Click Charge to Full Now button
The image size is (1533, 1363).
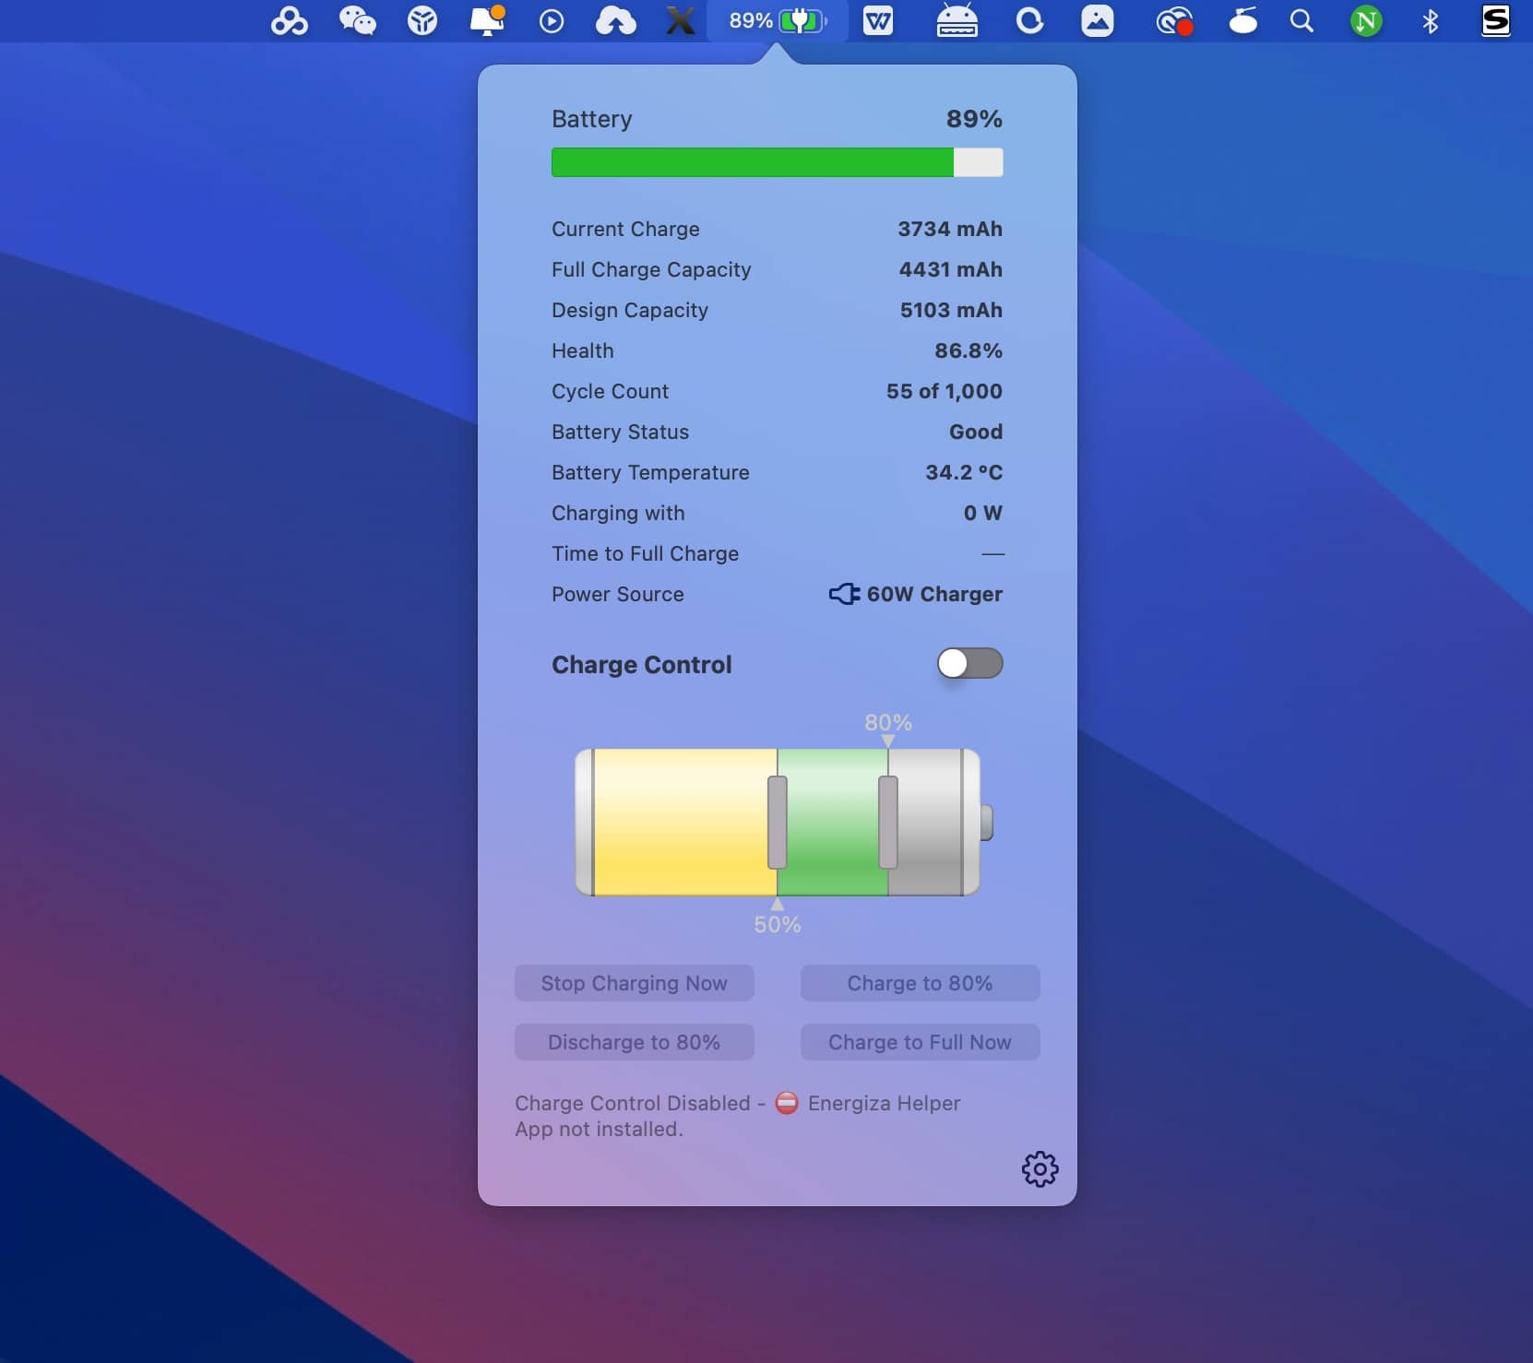tap(921, 1042)
